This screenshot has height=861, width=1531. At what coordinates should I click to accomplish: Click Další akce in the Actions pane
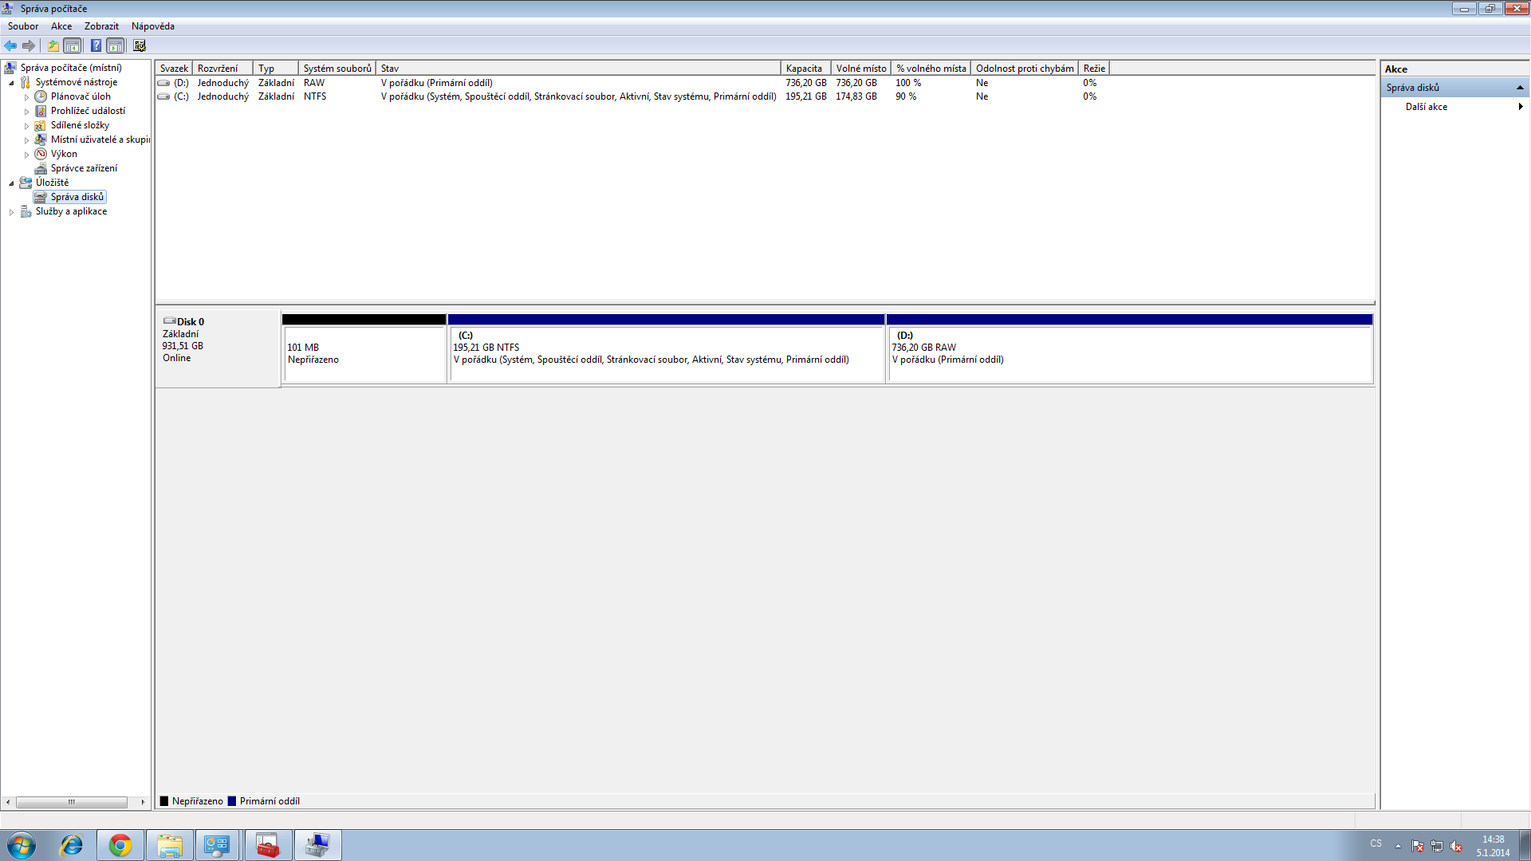(1426, 107)
